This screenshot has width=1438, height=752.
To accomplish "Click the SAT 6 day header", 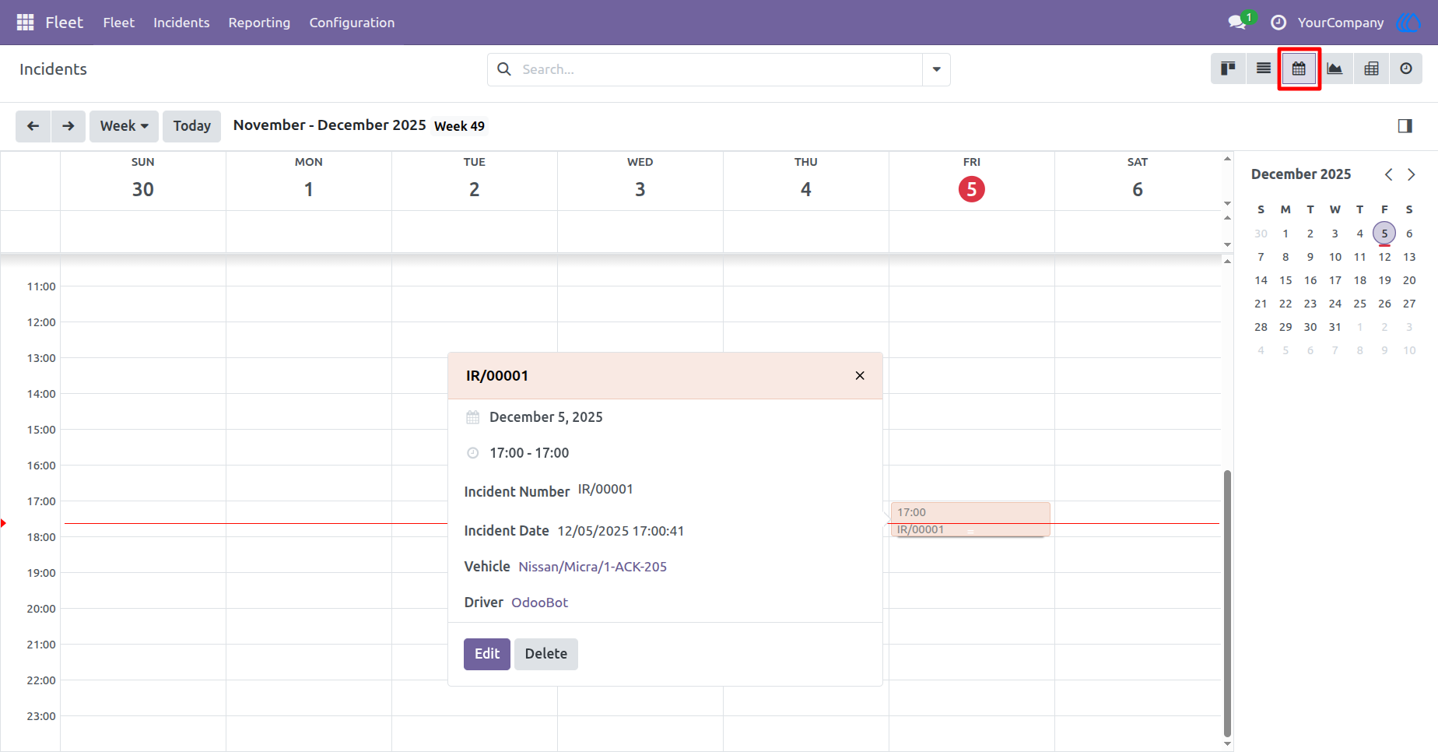I will pos(1138,181).
